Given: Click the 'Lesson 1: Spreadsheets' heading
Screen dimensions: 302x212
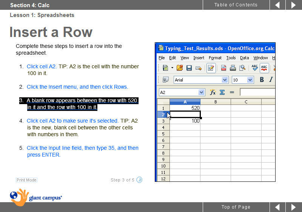Looking at the screenshot, I should click(x=42, y=15).
